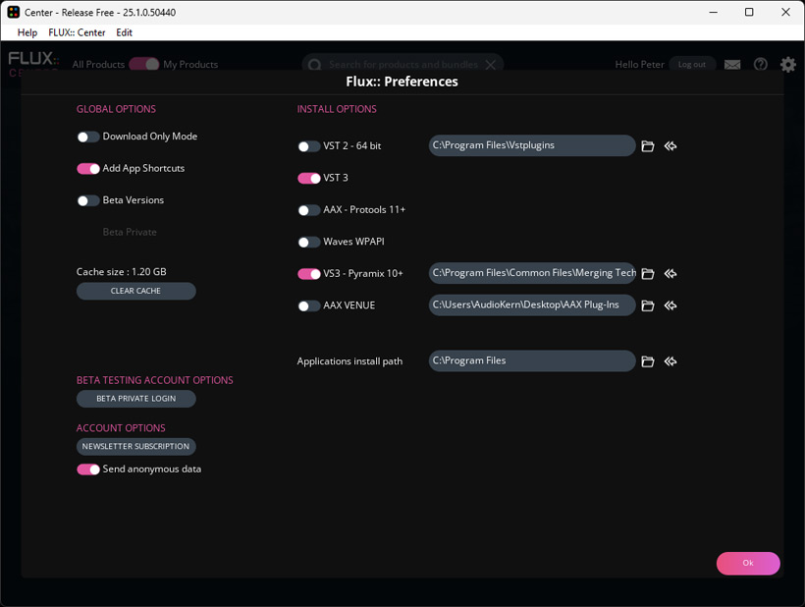Switch the All Products / My Products toggle
Screen dimensions: 805x607
tap(144, 64)
